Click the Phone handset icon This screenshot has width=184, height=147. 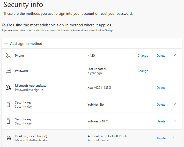(8, 56)
